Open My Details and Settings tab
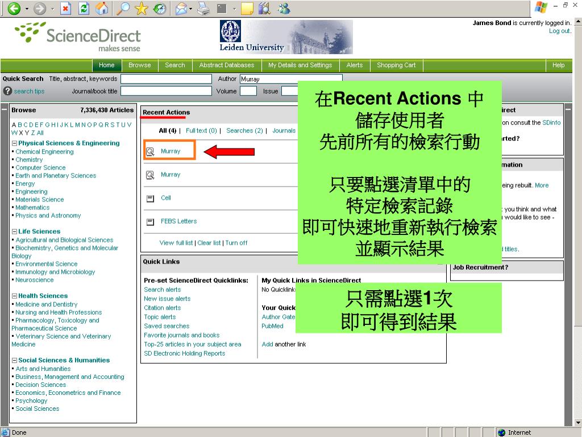Image resolution: width=582 pixels, height=437 pixels. click(300, 65)
